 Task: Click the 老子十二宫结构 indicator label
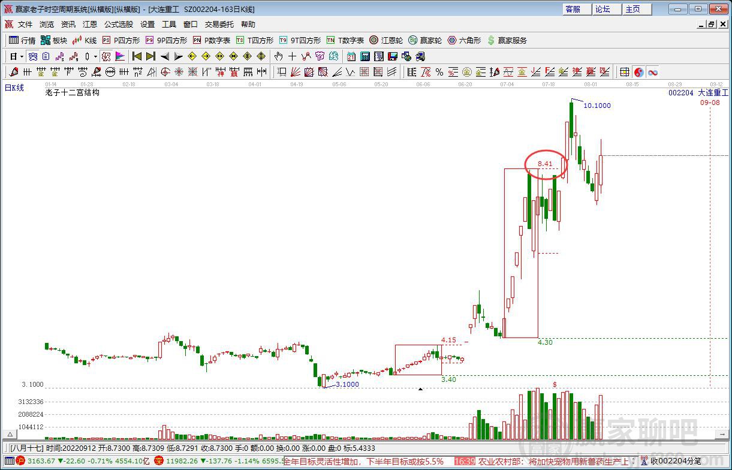pos(73,92)
